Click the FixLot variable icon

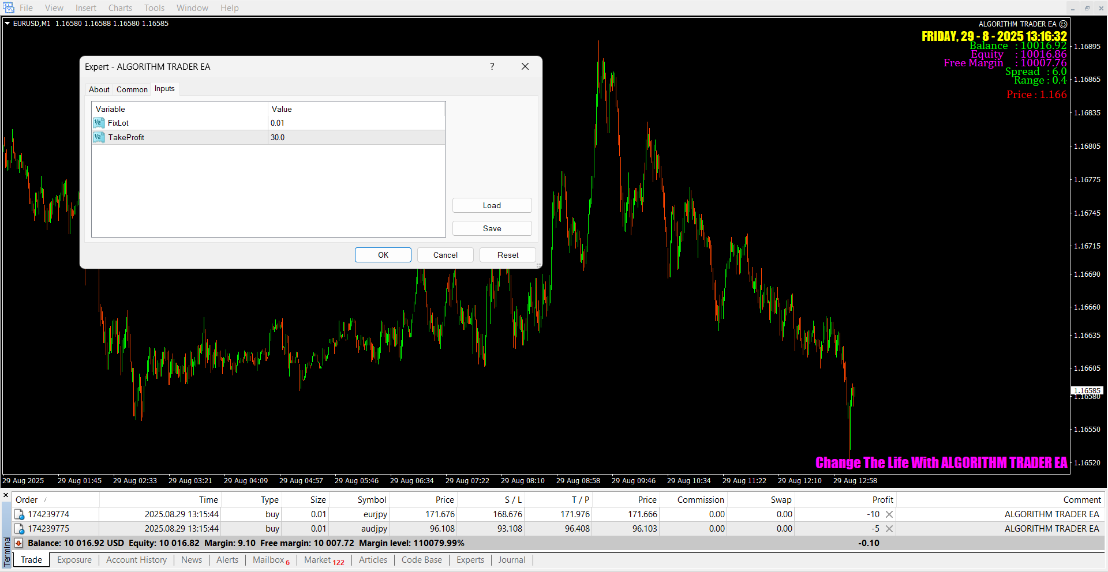(99, 123)
